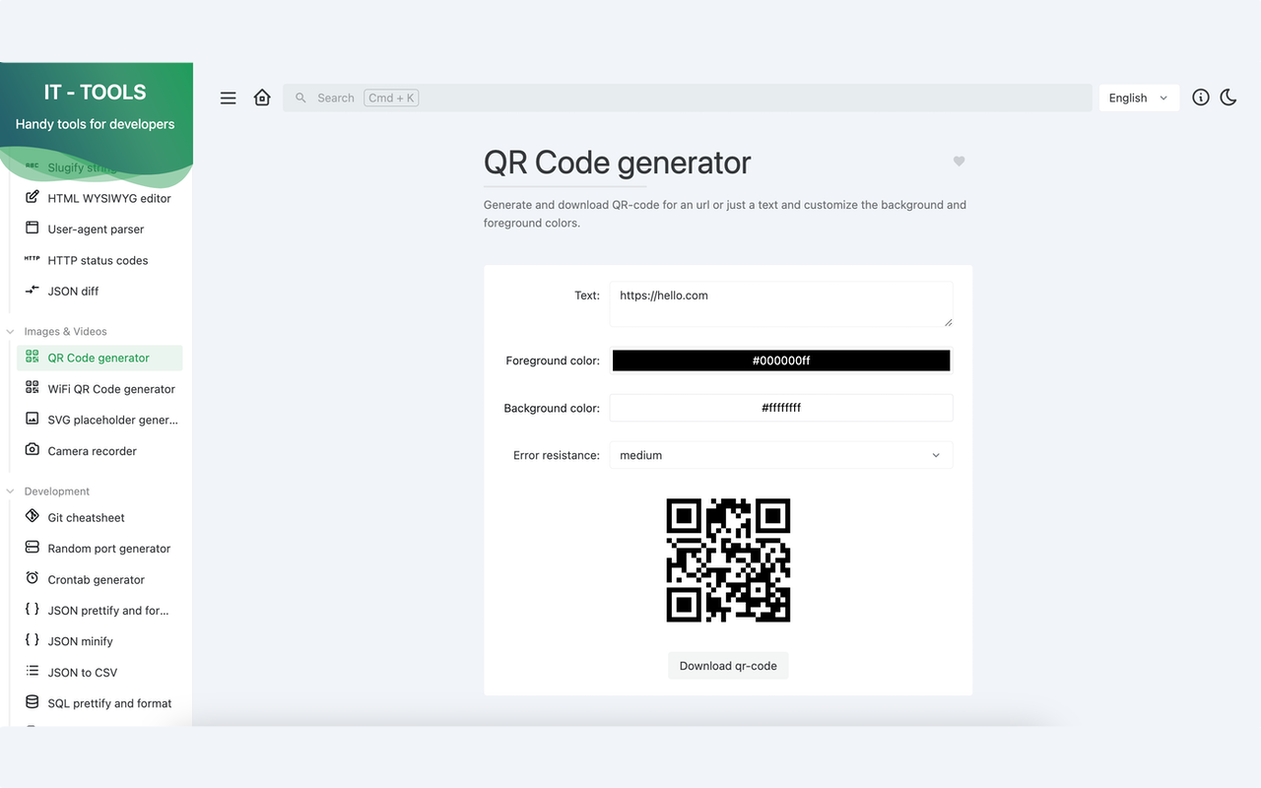Click the SVG placeholder generator icon

(x=33, y=420)
